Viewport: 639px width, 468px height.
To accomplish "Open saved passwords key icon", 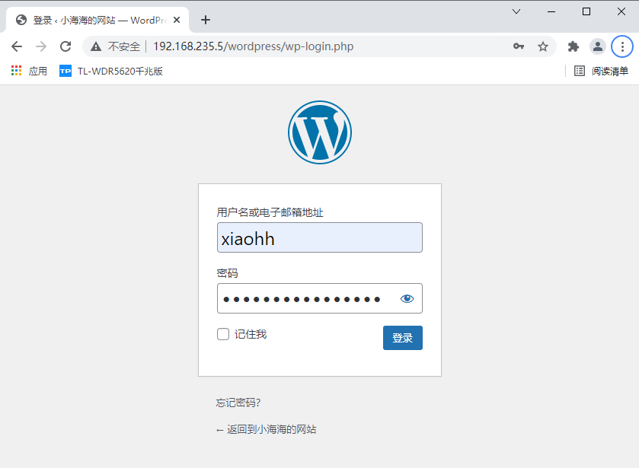I will click(519, 46).
